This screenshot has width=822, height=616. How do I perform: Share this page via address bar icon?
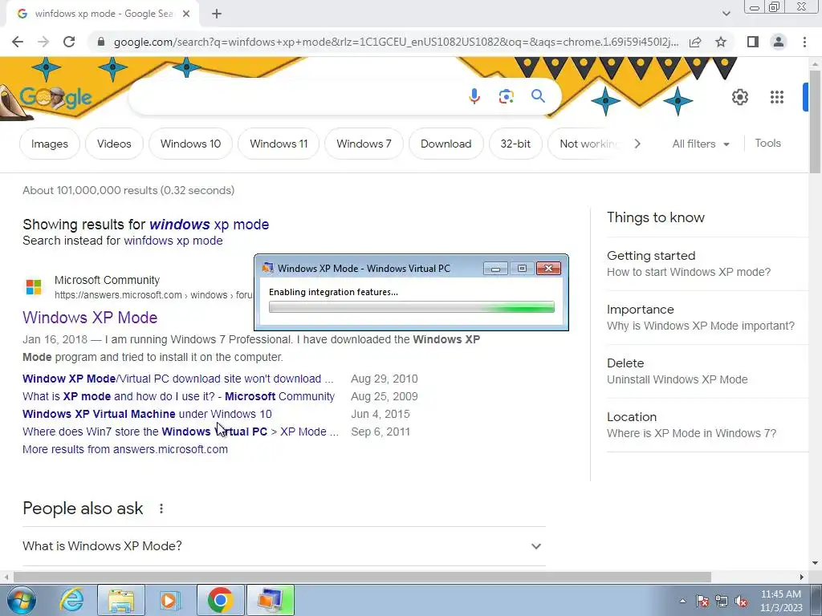(695, 42)
